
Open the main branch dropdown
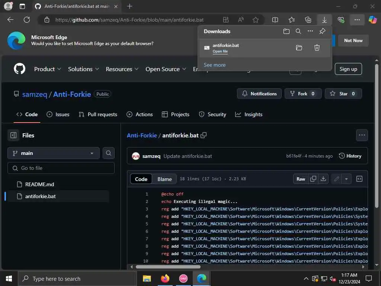pos(54,153)
